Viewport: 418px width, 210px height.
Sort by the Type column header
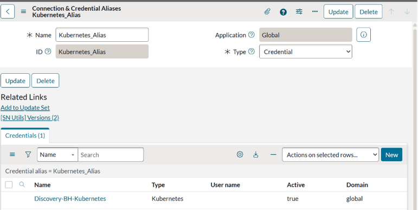158,184
